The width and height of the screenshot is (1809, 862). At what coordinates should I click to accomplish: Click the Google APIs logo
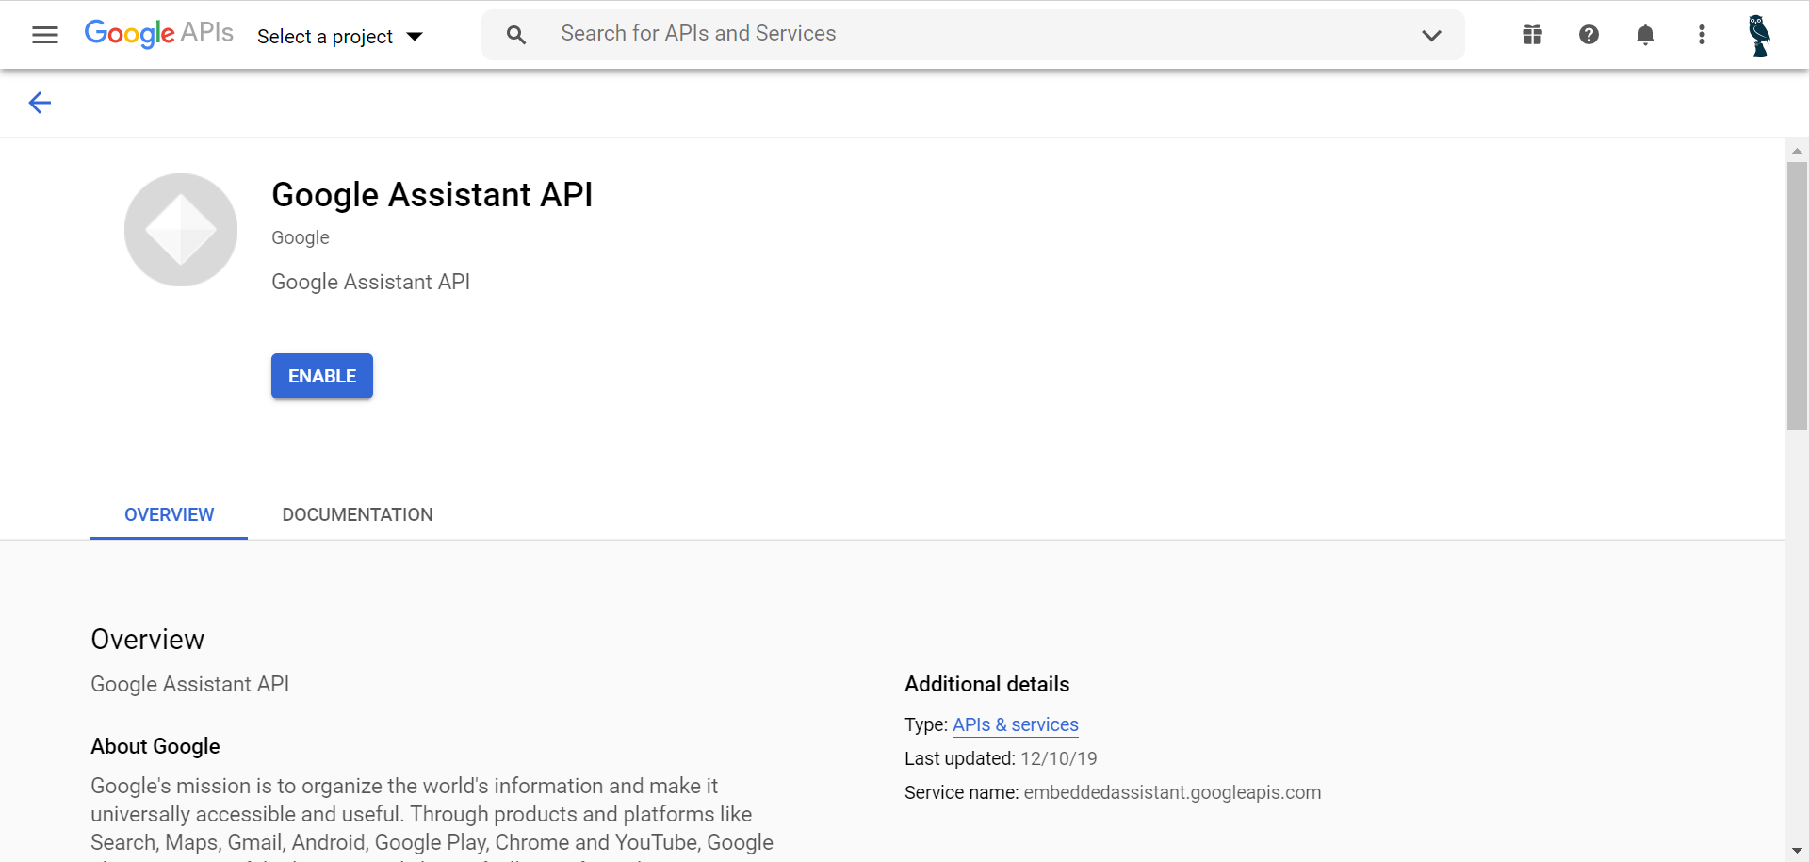pos(158,34)
